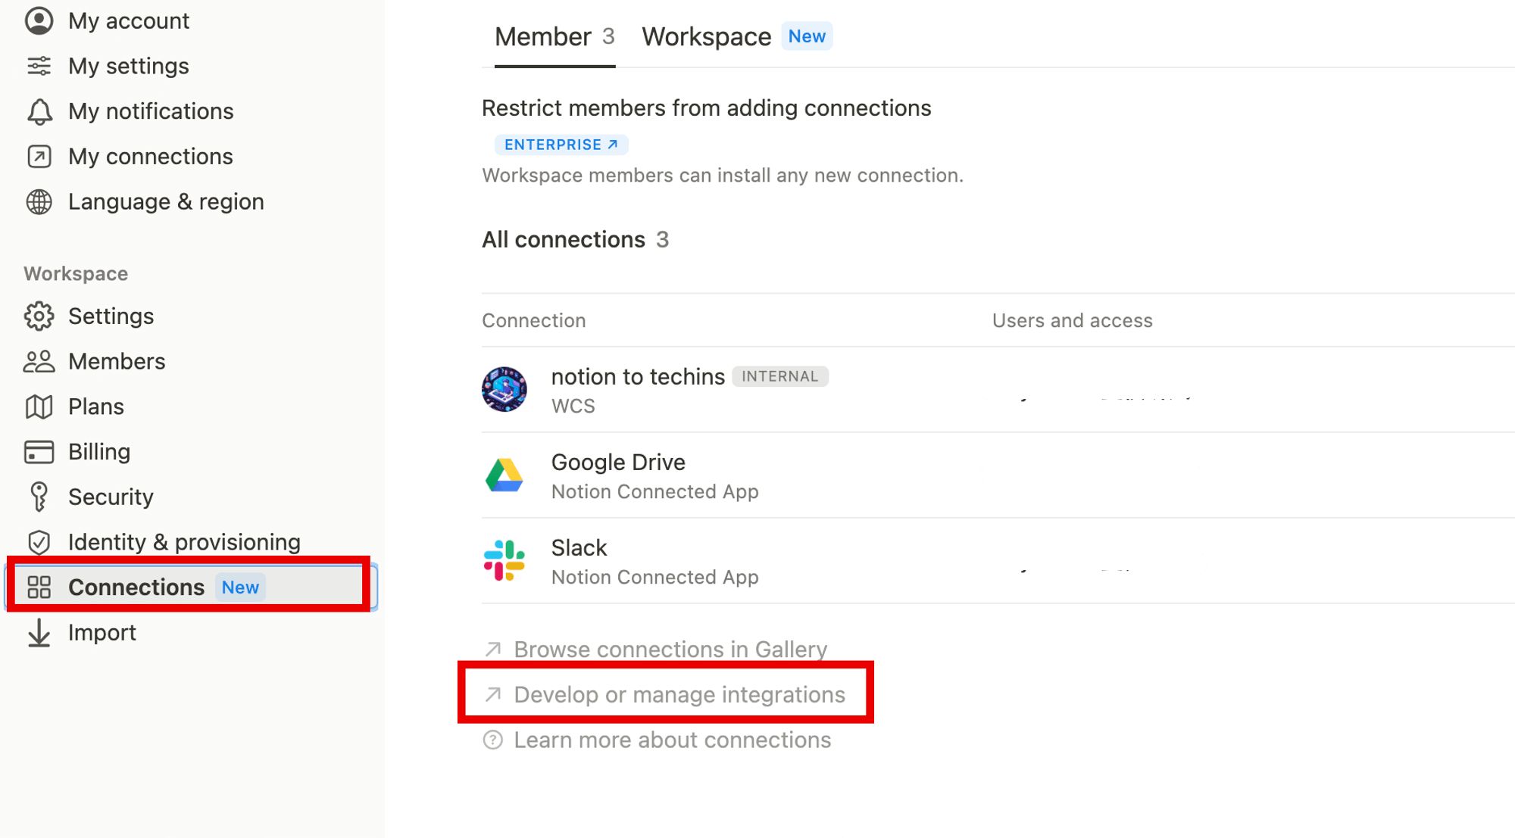Image resolution: width=1515 pixels, height=838 pixels.
Task: Click the Slack app icon
Action: click(507, 560)
